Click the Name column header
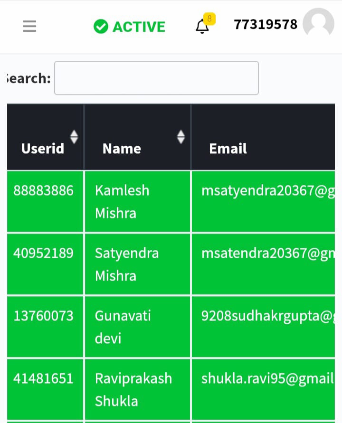Viewport: 342px width, 423px height. click(x=137, y=137)
